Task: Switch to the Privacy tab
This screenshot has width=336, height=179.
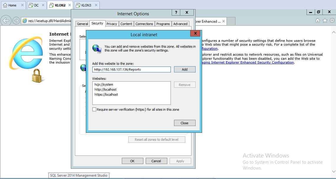Action: pos(112,24)
